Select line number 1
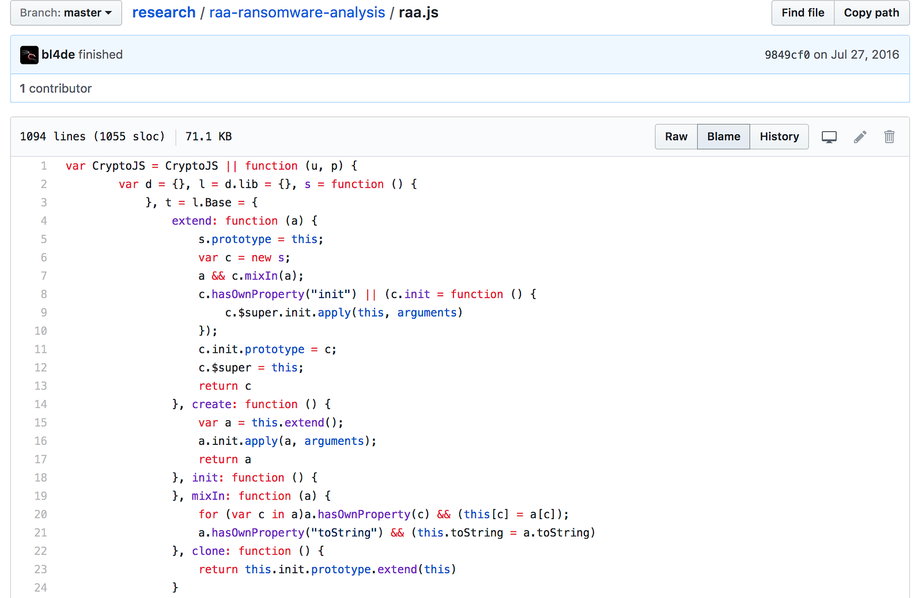 tap(44, 166)
